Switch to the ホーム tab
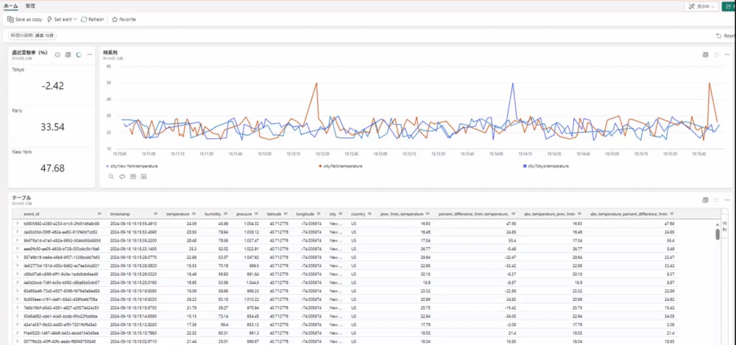The width and height of the screenshot is (736, 345). pyautogui.click(x=11, y=6)
